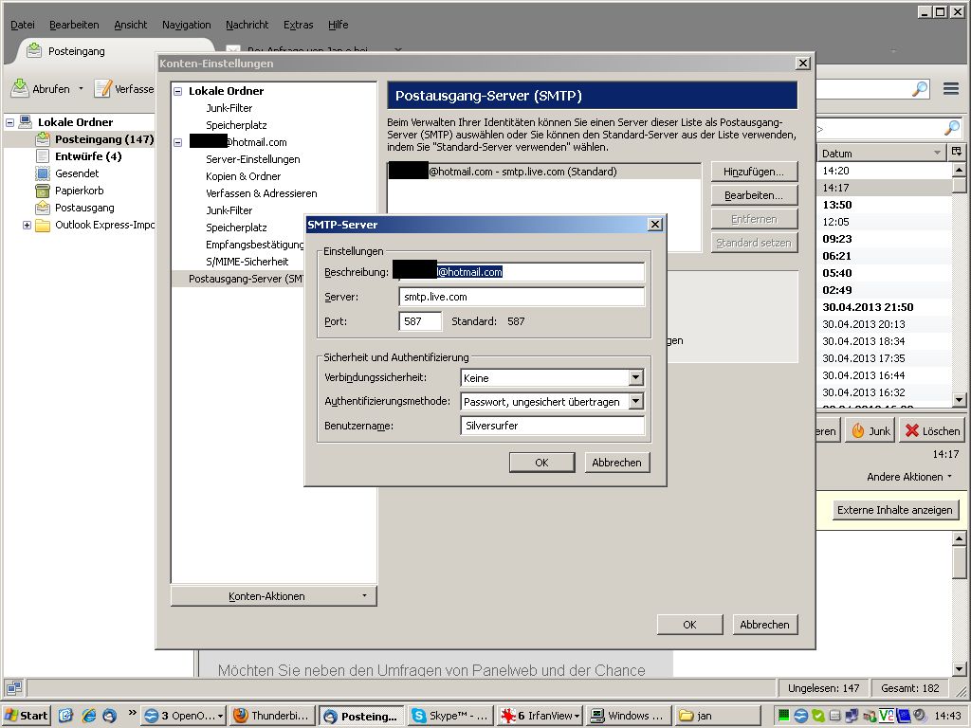The height and width of the screenshot is (728, 971).
Task: Collapse Lokale Ordner in main folder pane
Action: tap(9, 122)
